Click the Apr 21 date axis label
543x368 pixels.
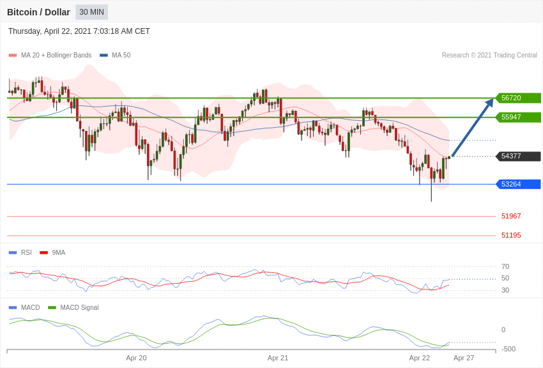click(278, 358)
